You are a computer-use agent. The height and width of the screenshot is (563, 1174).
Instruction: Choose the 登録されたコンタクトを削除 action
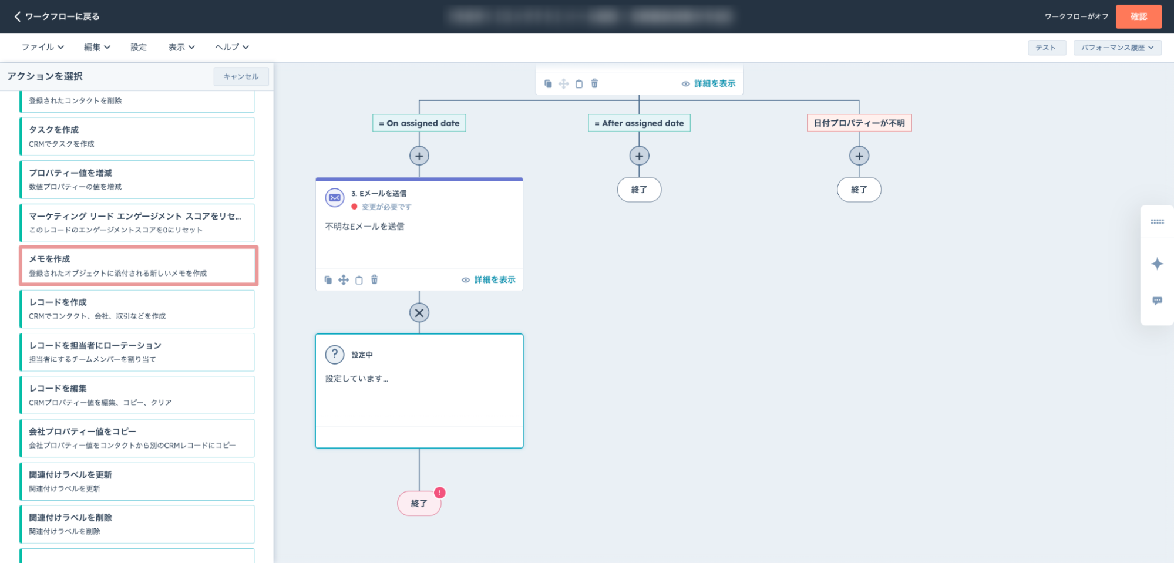click(x=137, y=101)
